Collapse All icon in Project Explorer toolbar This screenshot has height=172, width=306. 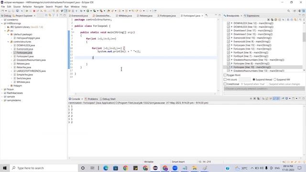tap(46, 15)
